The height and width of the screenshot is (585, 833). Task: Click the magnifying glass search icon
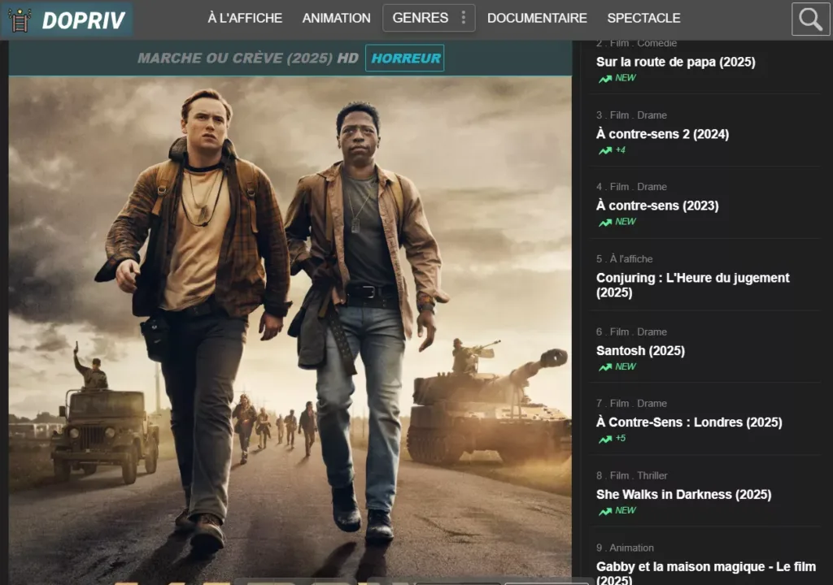click(x=810, y=19)
